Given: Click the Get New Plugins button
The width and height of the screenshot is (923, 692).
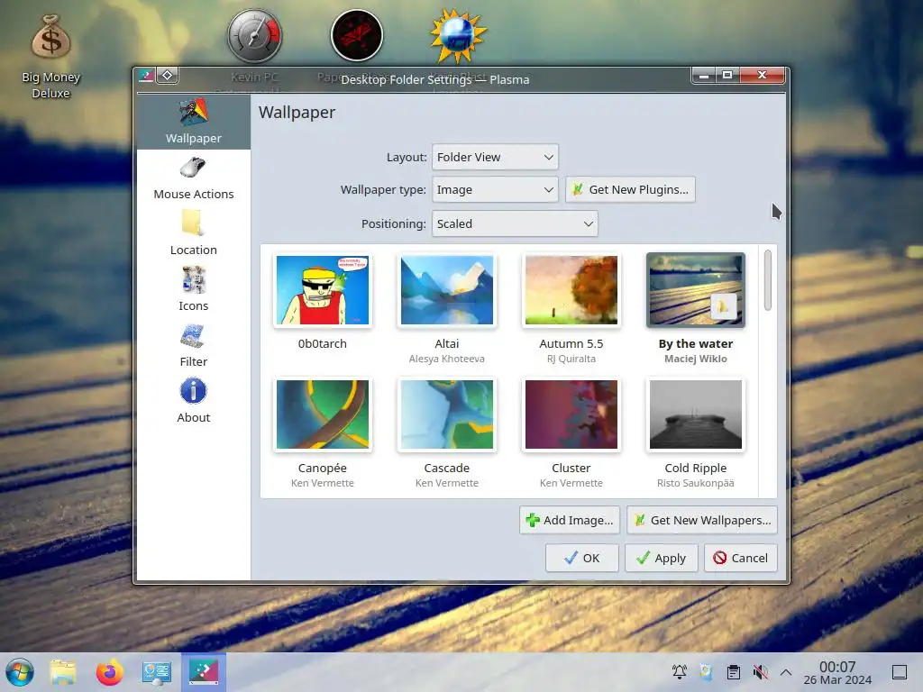Looking at the screenshot, I should (630, 189).
